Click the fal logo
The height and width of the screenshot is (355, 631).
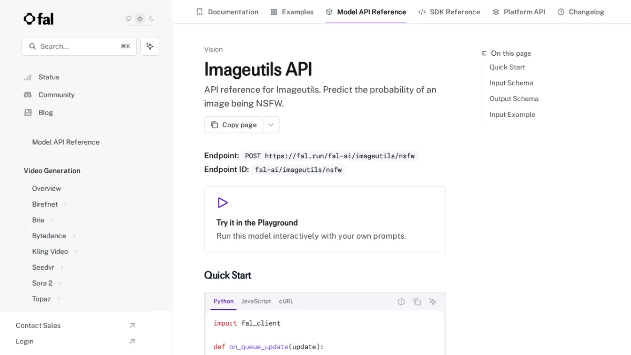click(x=38, y=19)
